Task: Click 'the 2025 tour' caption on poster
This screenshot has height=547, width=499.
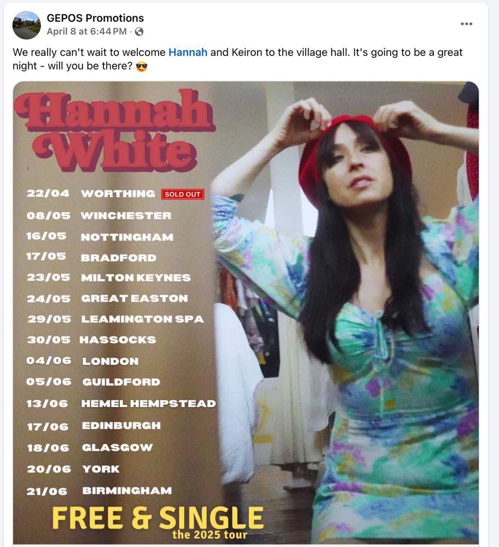Action: (210, 535)
